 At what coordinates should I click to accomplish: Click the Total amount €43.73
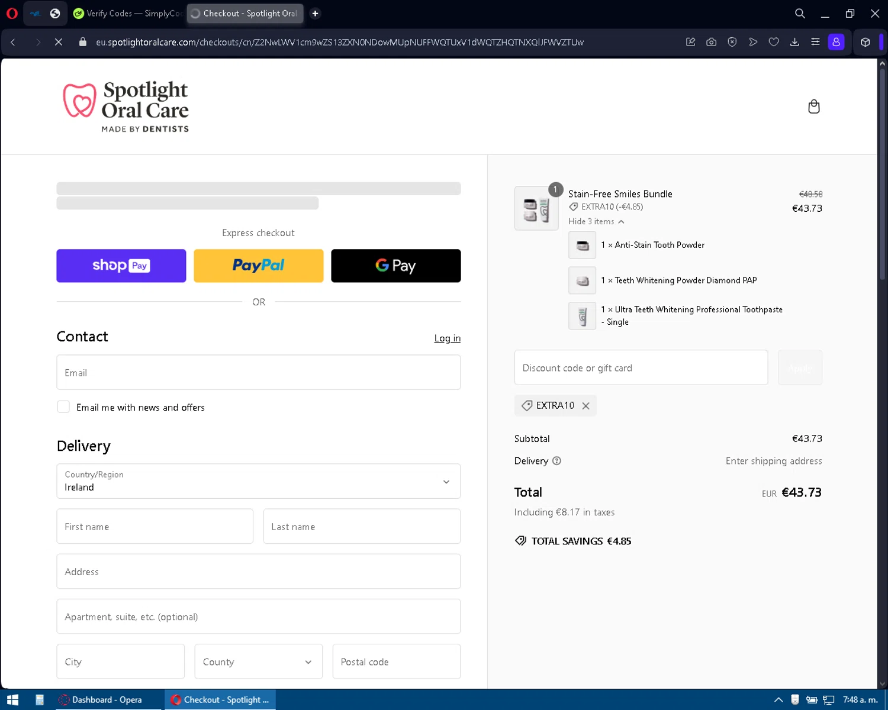click(x=802, y=492)
